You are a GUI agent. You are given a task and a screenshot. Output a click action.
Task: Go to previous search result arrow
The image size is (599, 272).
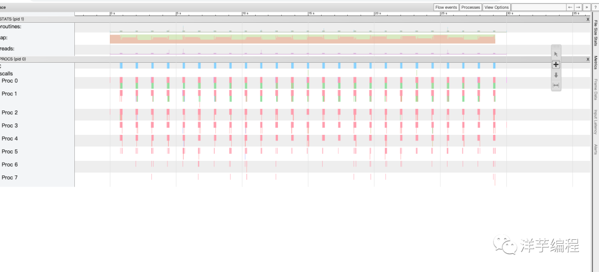[570, 7]
